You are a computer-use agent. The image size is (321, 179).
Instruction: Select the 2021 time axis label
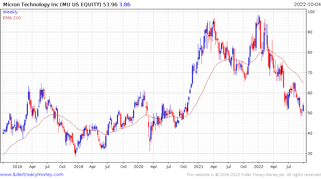click(199, 167)
